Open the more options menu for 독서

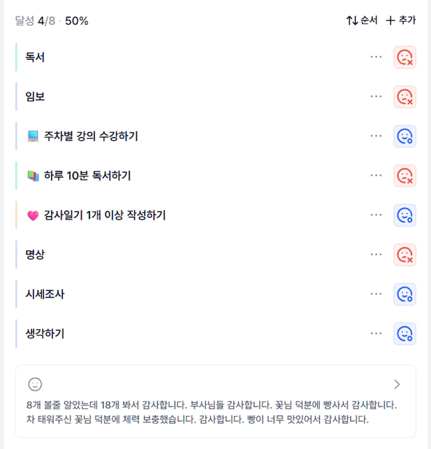click(x=376, y=57)
